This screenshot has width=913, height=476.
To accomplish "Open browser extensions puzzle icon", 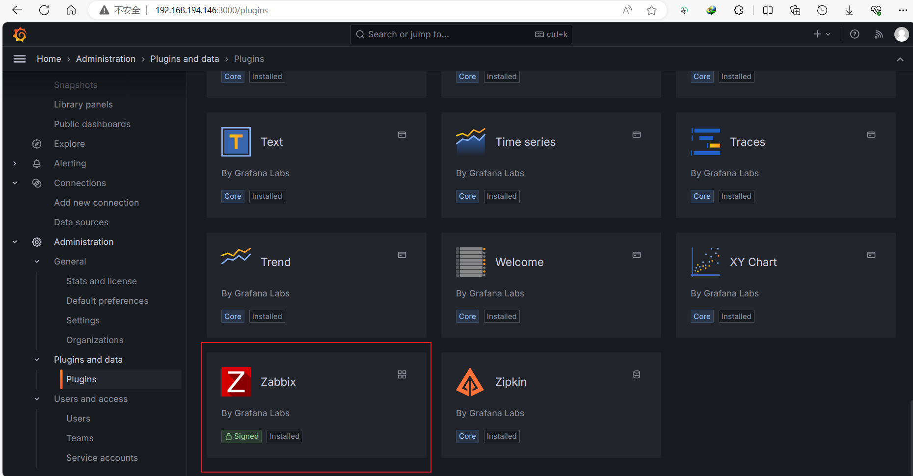I will point(738,10).
